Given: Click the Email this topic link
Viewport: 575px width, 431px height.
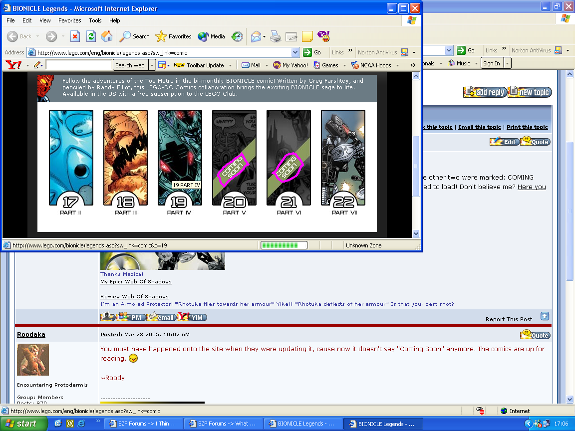Looking at the screenshot, I should (479, 127).
